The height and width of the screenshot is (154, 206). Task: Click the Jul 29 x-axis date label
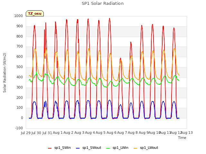[x=26, y=133]
